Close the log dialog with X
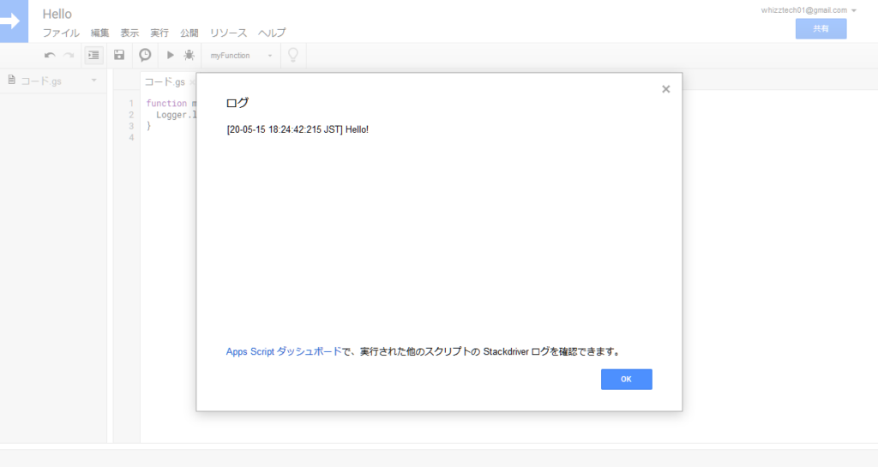 point(665,89)
